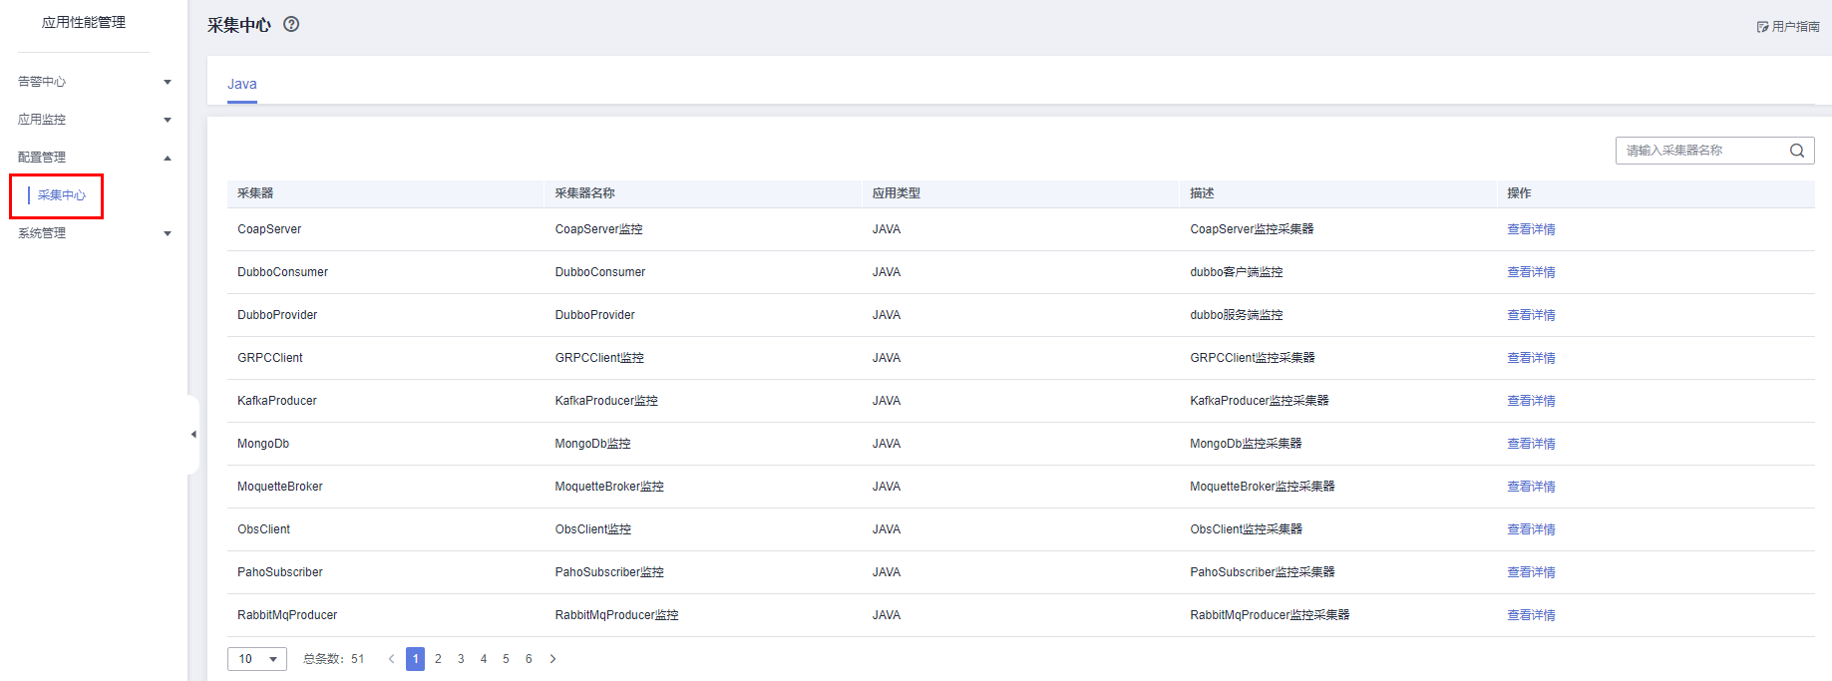Expand the 系统管理 menu
Viewport: 1832px width, 681px height.
tap(95, 233)
